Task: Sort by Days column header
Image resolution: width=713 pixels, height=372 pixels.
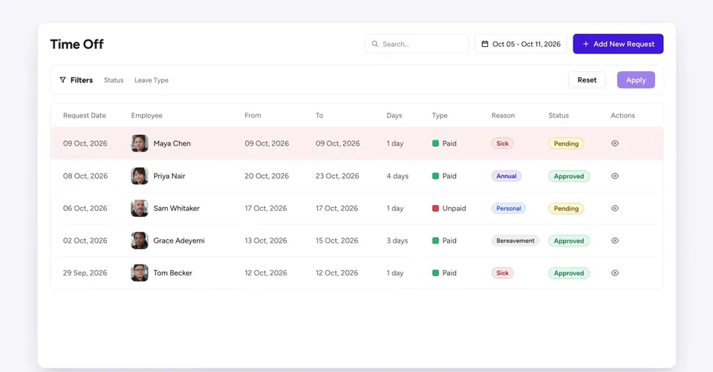Action: coord(394,116)
